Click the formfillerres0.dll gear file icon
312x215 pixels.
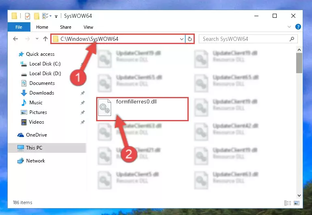coord(105,107)
